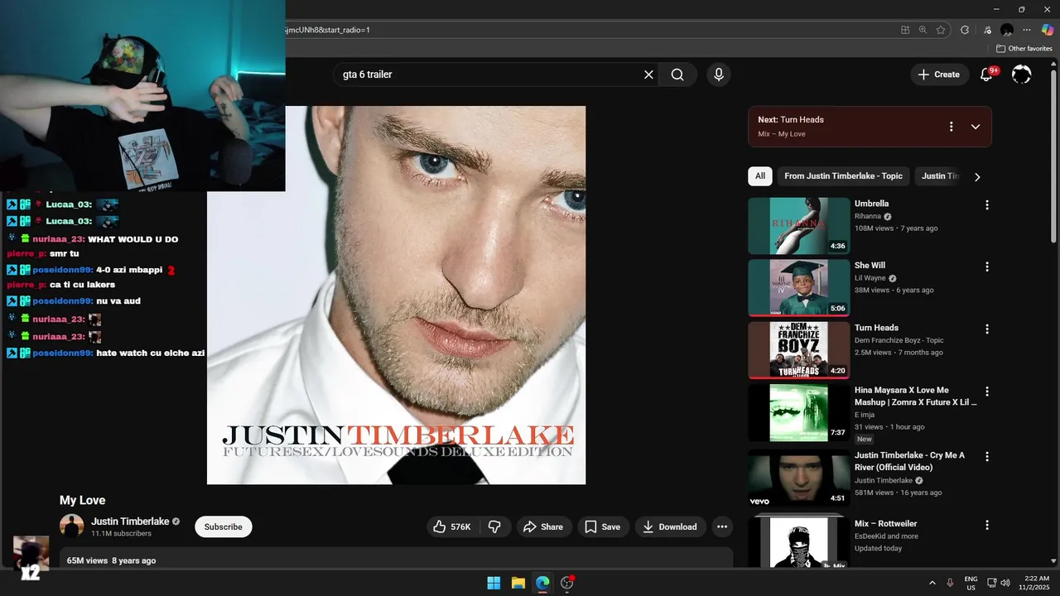Subscribe to Justin Timberlake channel
The height and width of the screenshot is (596, 1060).
[x=224, y=526]
